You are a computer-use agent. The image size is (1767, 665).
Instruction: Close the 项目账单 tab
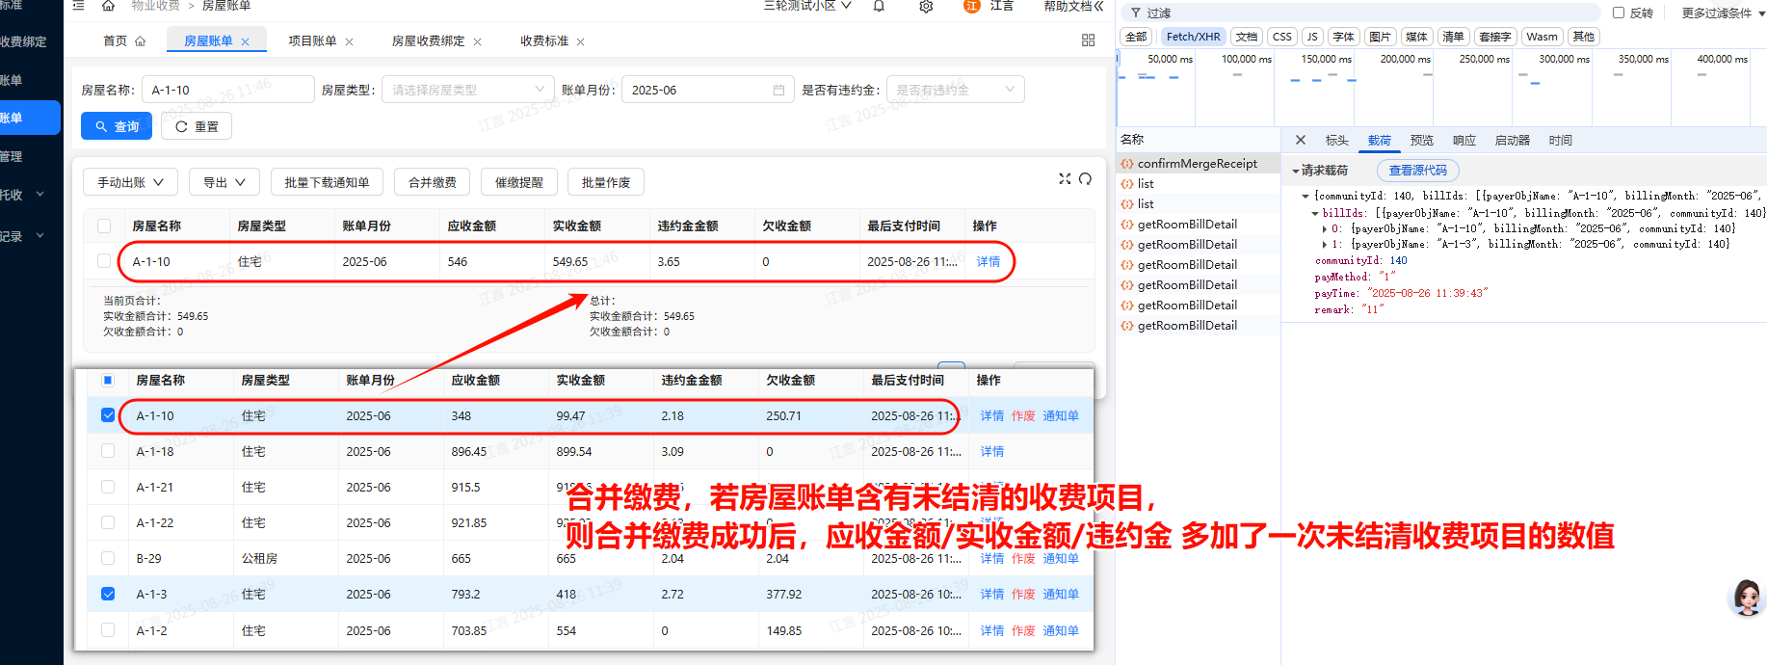point(349,41)
